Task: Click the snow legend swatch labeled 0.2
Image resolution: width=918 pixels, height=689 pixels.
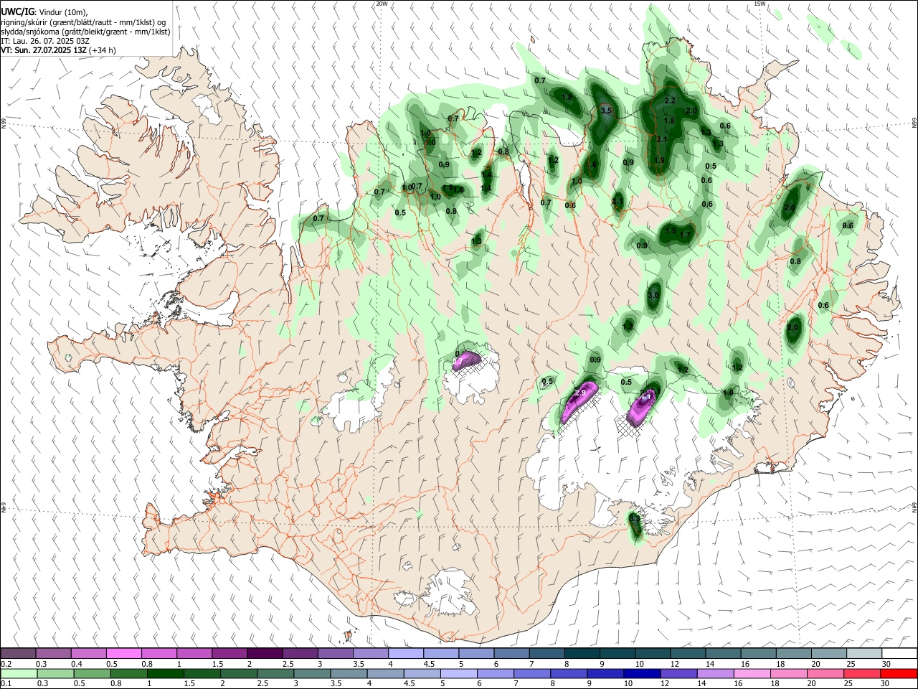Action: coord(18,653)
